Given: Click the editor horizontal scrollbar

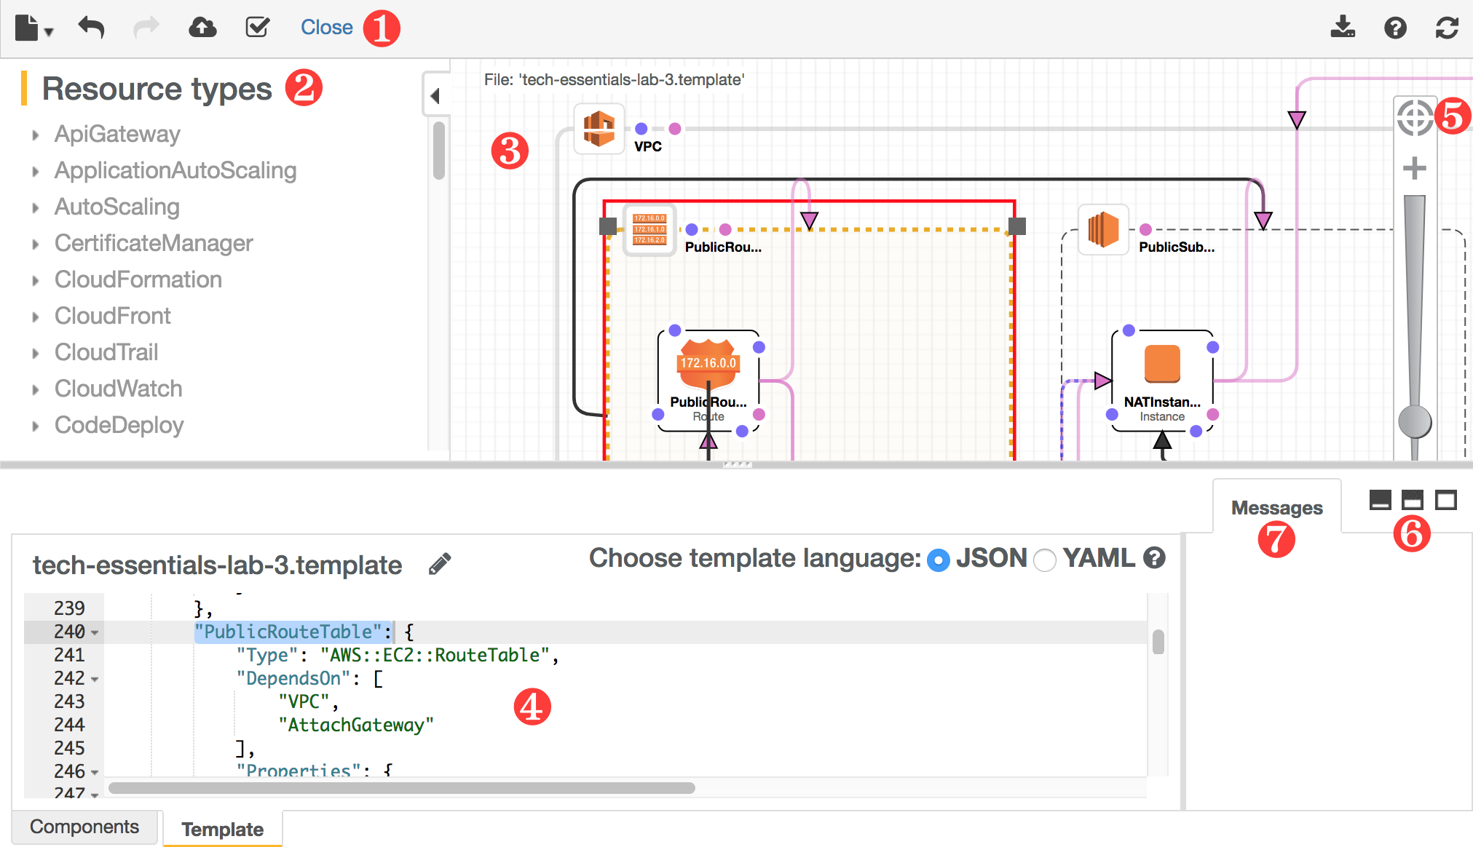Looking at the screenshot, I should (x=402, y=788).
